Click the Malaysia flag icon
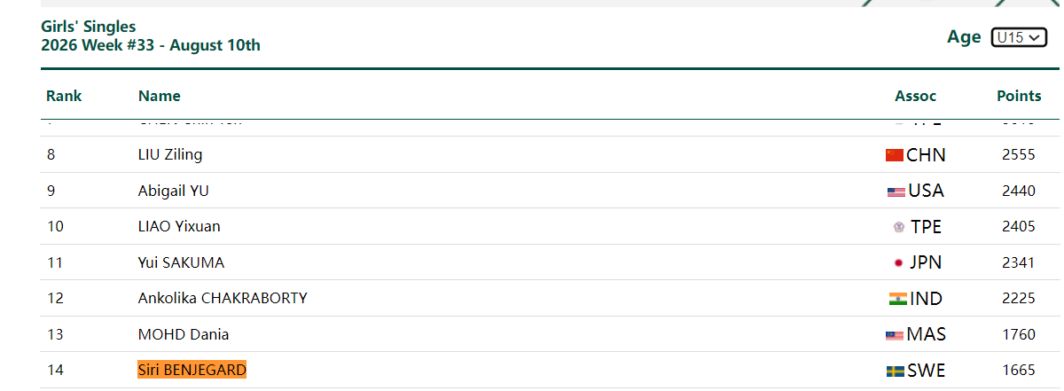The width and height of the screenshot is (1064, 391). tap(895, 335)
